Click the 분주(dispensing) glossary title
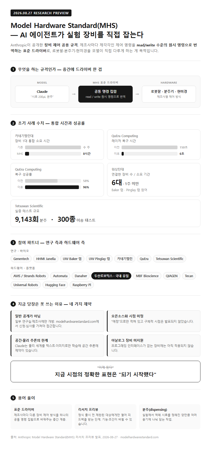The width and height of the screenshot is (211, 453). pyautogui.click(x=155, y=409)
